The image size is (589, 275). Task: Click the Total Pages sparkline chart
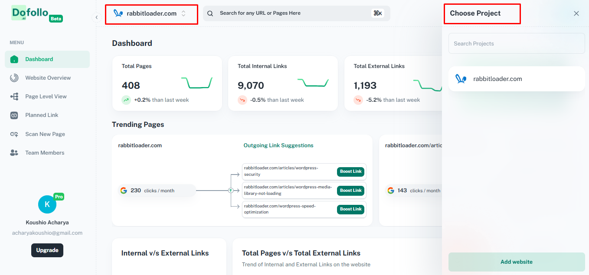(197, 82)
